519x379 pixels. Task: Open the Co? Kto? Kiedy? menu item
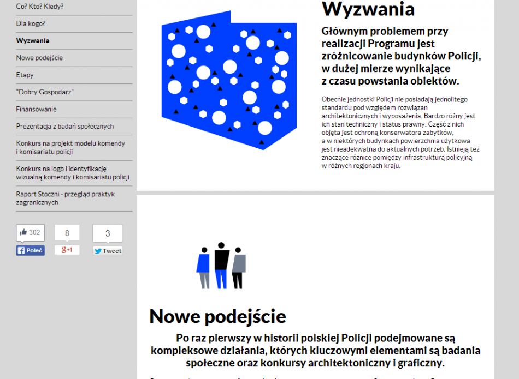pyautogui.click(x=39, y=7)
